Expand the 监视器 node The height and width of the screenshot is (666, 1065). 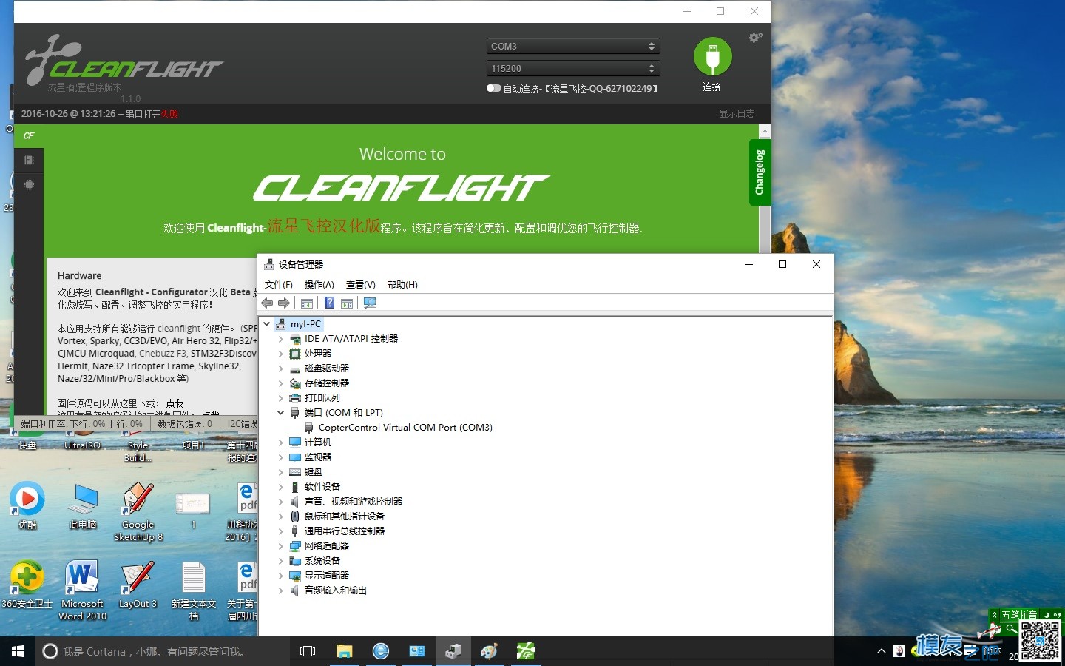pos(280,457)
